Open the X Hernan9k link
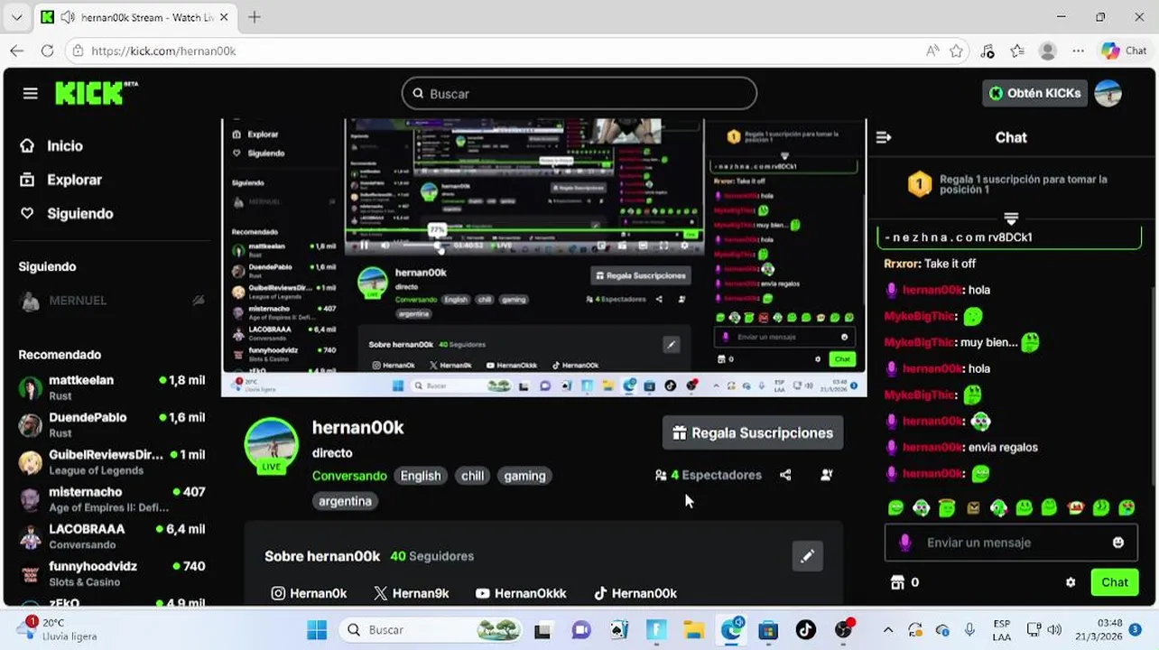This screenshot has height=650, width=1159. click(412, 593)
